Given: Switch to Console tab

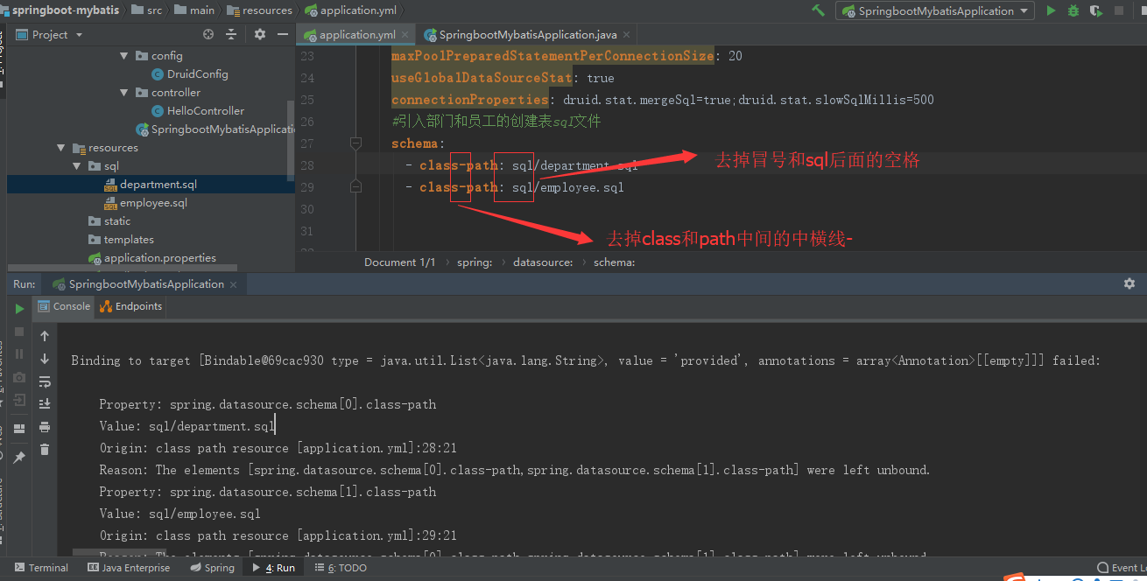Looking at the screenshot, I should click(x=64, y=306).
